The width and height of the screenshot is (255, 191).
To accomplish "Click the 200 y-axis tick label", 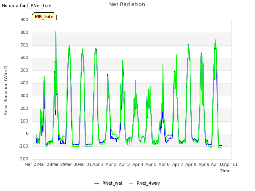I will point(24,108).
